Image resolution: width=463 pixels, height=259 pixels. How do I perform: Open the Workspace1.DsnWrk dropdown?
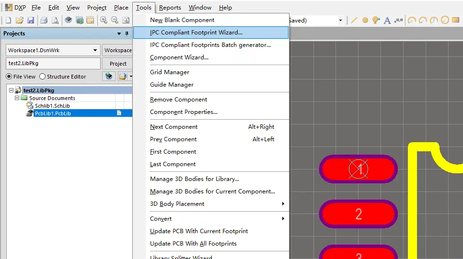pyautogui.click(x=95, y=50)
